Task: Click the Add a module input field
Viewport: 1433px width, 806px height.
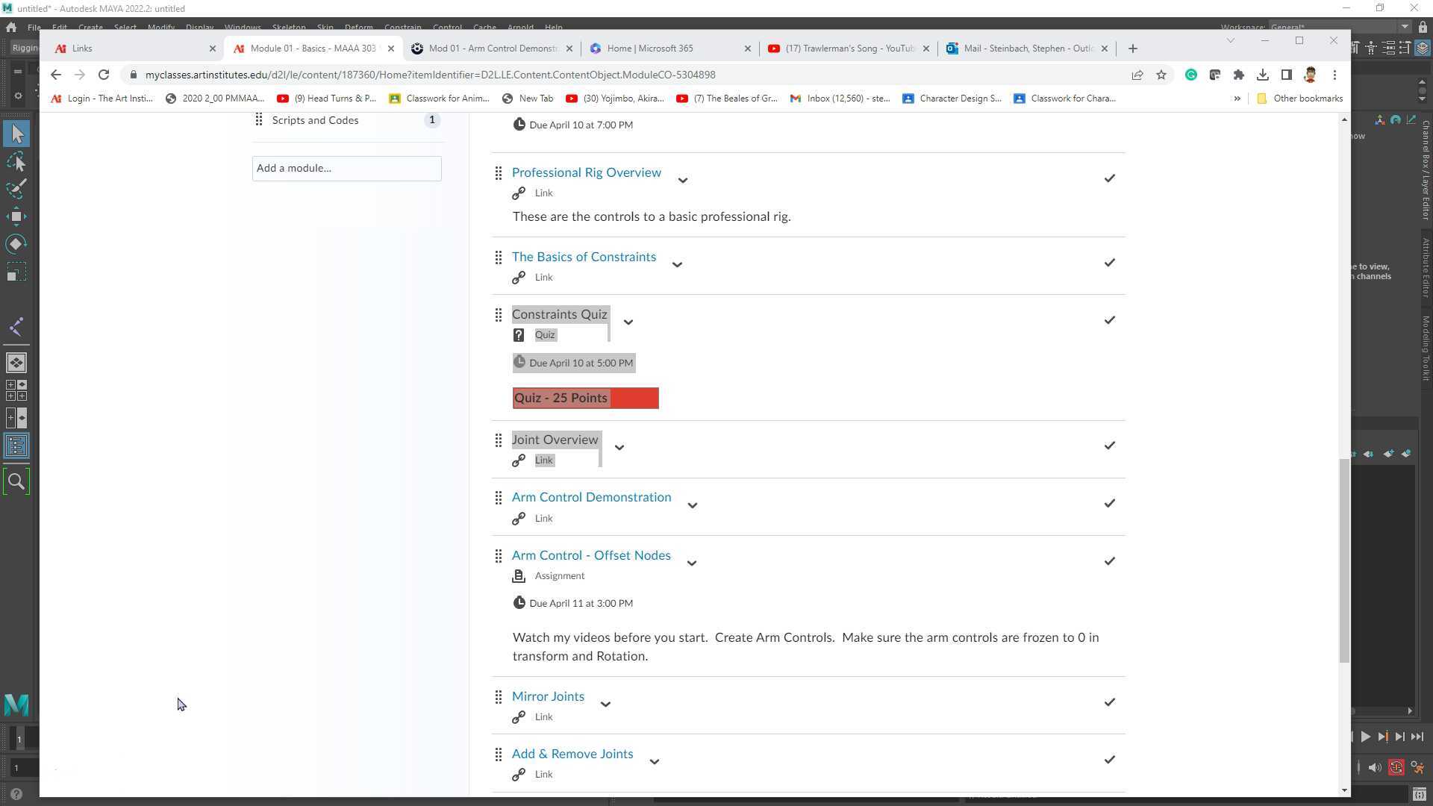Action: tap(346, 169)
